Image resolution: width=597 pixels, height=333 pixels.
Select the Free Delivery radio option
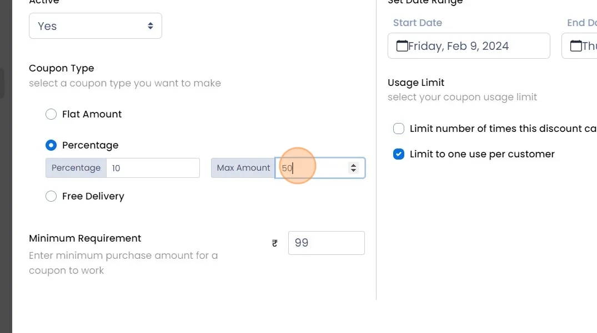[51, 196]
